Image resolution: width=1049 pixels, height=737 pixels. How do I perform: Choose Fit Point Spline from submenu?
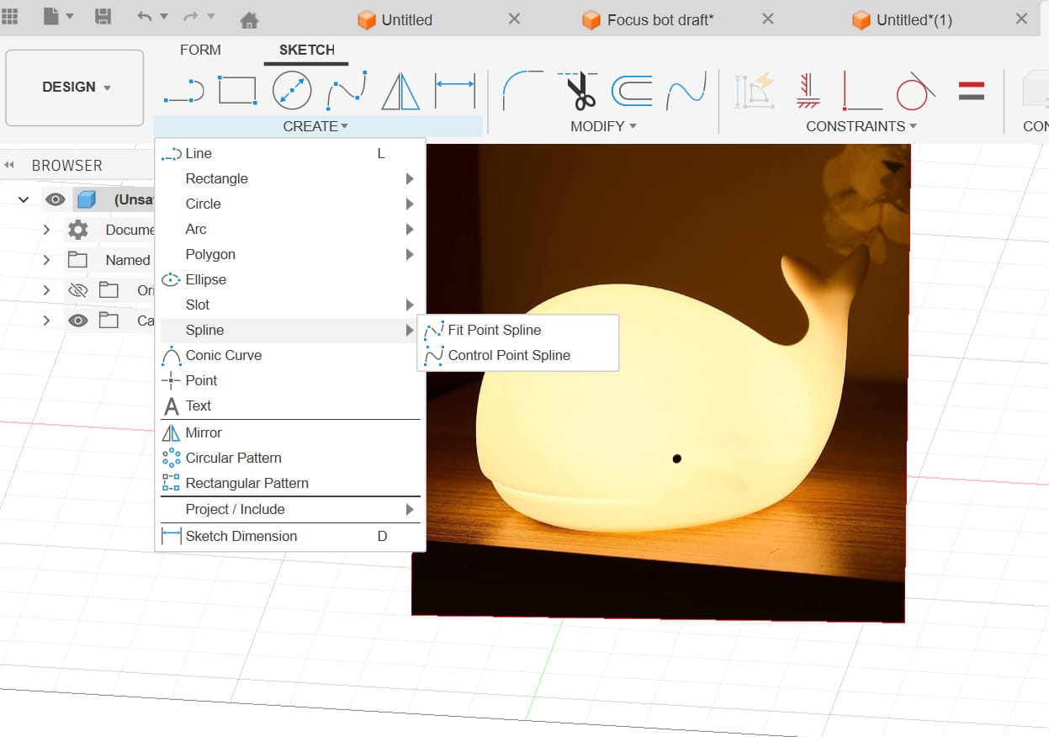click(x=518, y=330)
